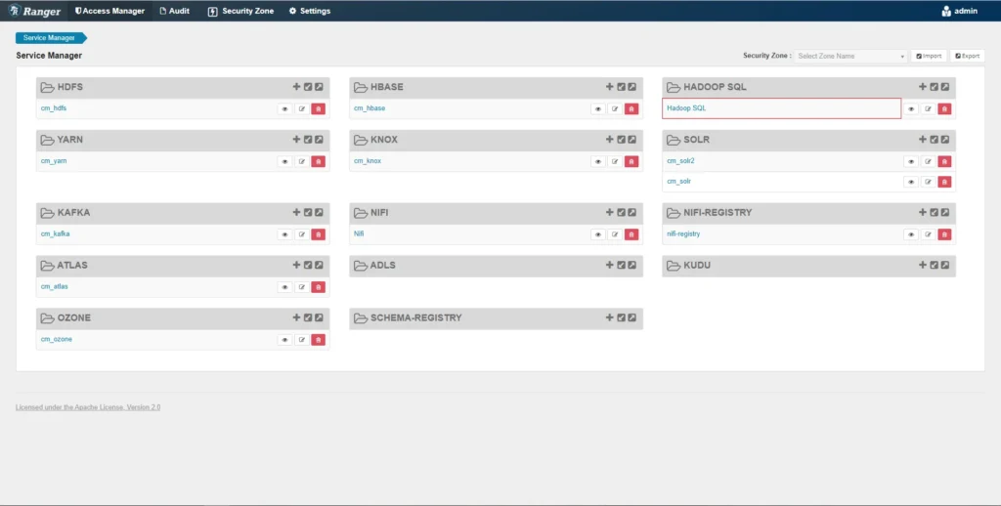The width and height of the screenshot is (1001, 506).
Task: View cm_hdfs details using eye icon
Action: coord(284,109)
